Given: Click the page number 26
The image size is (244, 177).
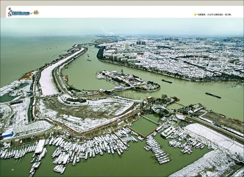Looking at the screenshot, I should (13, 170).
